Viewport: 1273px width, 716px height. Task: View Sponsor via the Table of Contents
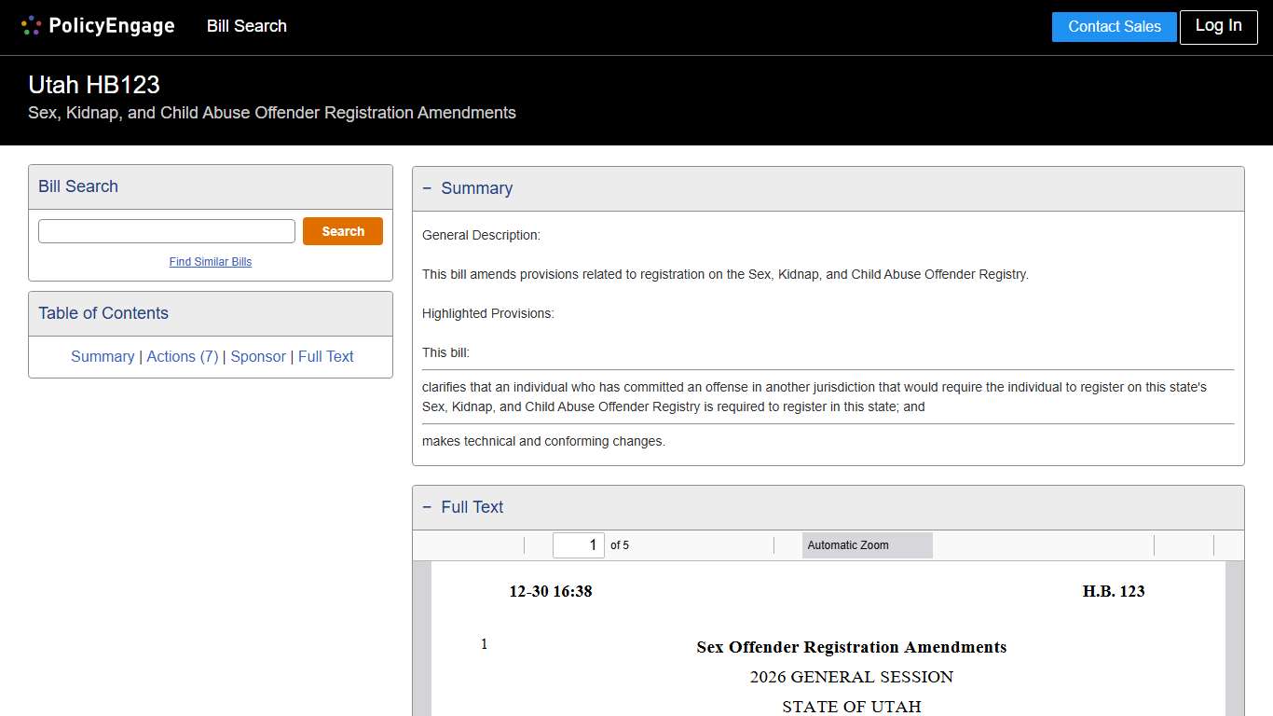coord(257,356)
